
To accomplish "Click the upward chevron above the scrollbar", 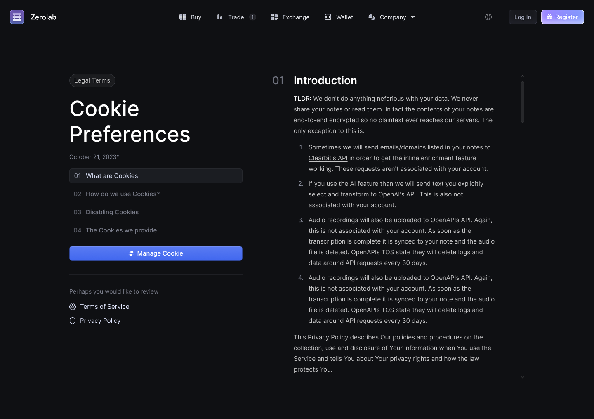I will pyautogui.click(x=523, y=76).
